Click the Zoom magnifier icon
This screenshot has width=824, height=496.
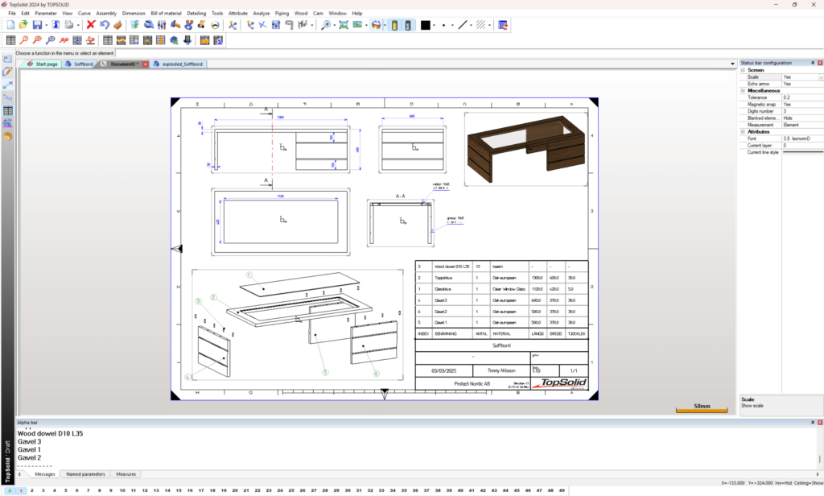pos(327,26)
